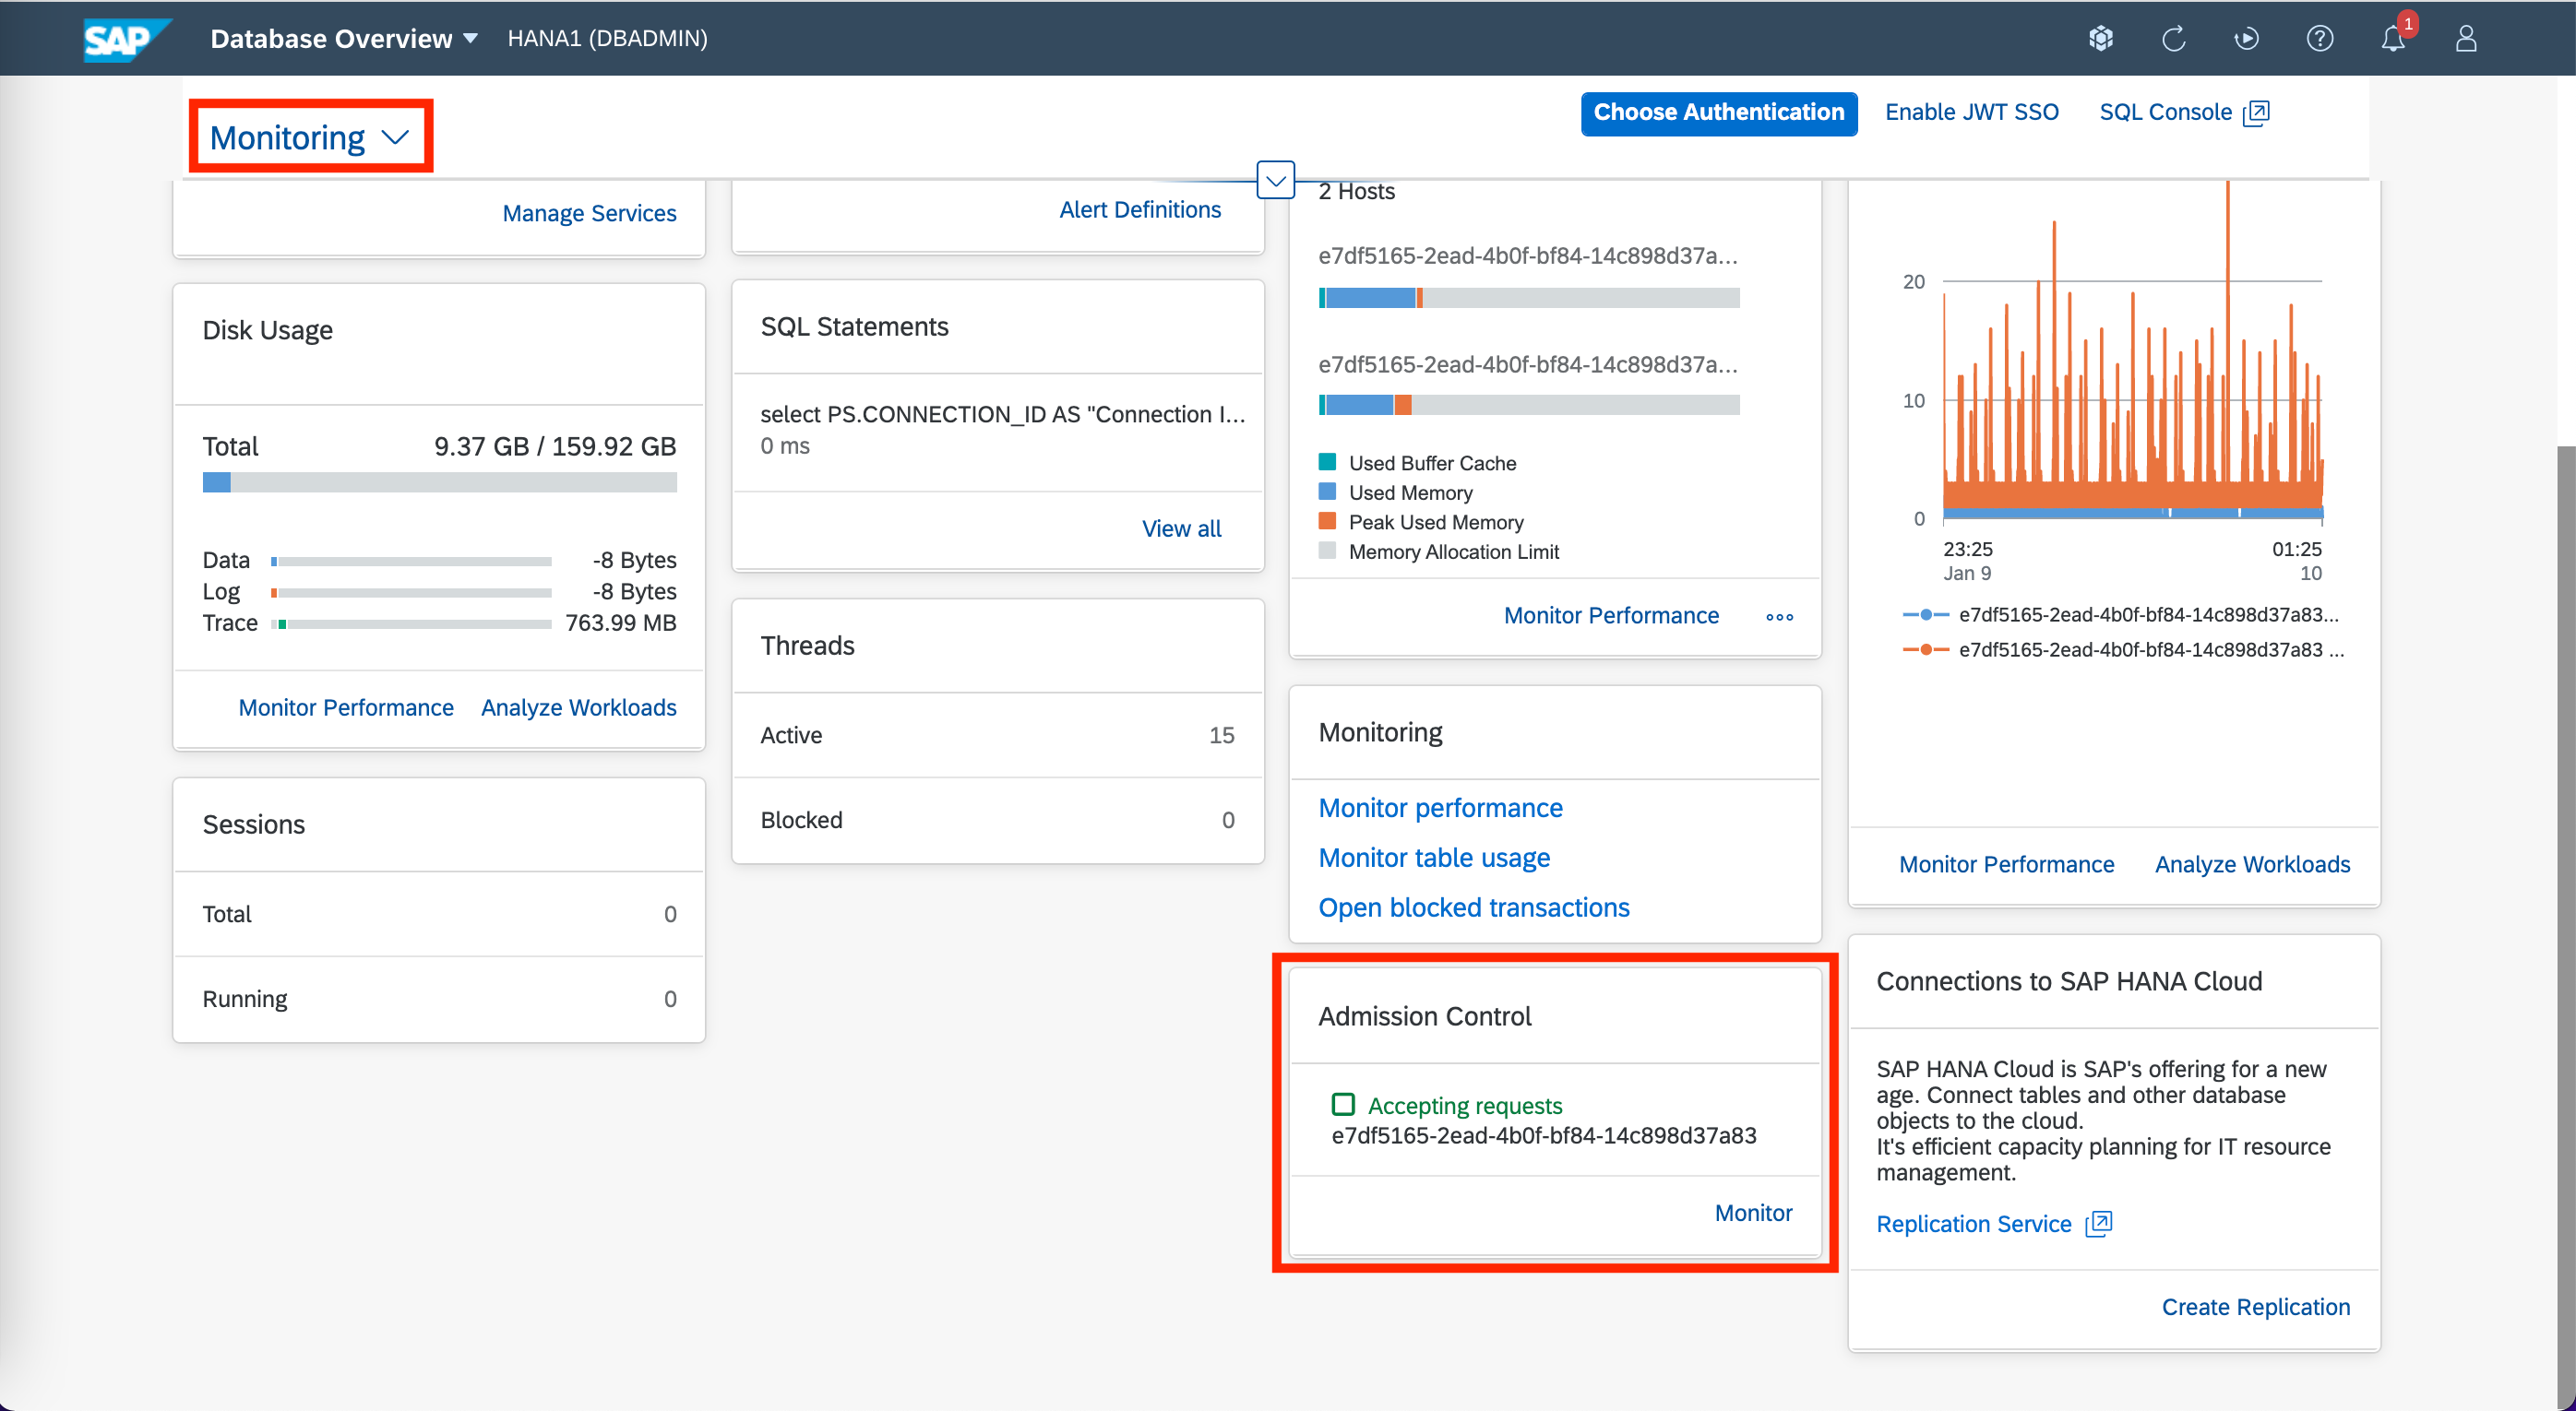Click the Replication Service external link icon
Screen dimensions: 2576x1411
click(2098, 1223)
